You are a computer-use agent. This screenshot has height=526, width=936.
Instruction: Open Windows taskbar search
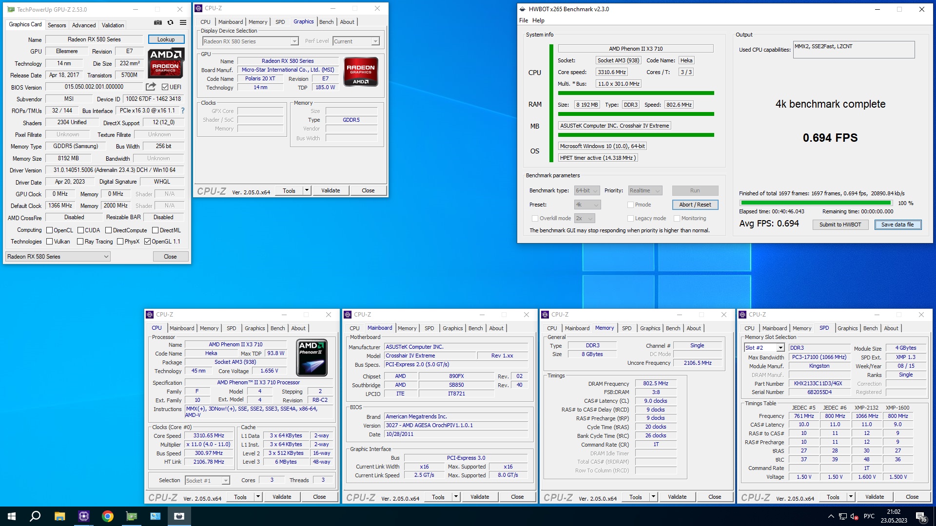35,516
